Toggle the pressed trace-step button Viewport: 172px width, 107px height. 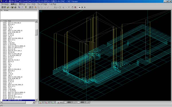79,7
